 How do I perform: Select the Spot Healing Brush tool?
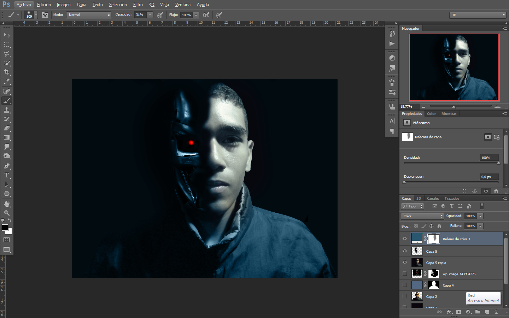click(x=7, y=92)
